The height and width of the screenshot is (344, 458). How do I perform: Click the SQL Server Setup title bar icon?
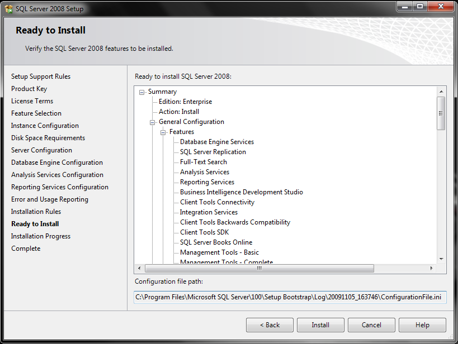pos(9,9)
